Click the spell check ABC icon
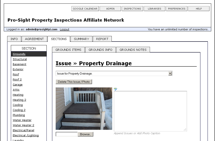Screen dimensions: 215x141 115,89
